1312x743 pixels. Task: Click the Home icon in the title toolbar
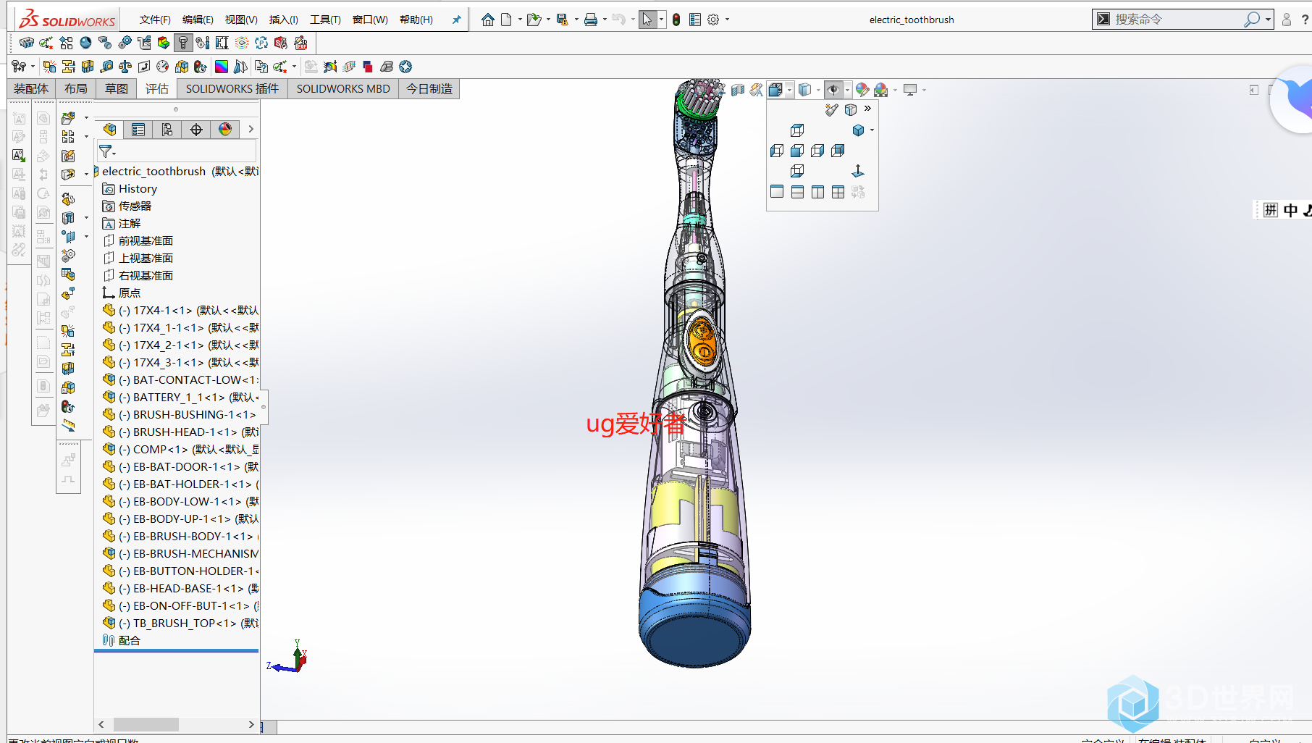coord(488,20)
